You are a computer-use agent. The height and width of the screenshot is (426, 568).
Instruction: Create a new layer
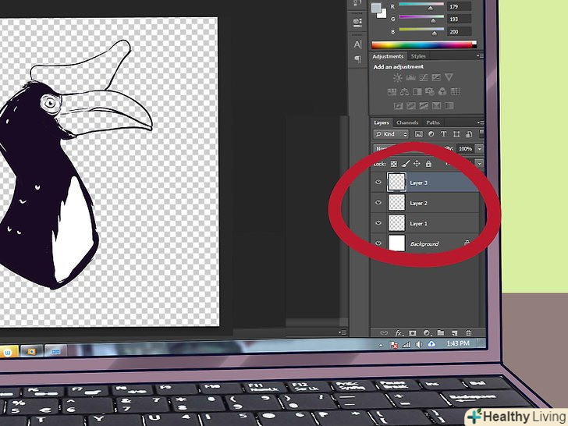[x=454, y=333]
